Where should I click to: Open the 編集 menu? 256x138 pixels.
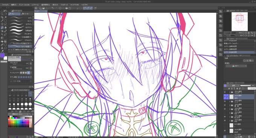14,5
